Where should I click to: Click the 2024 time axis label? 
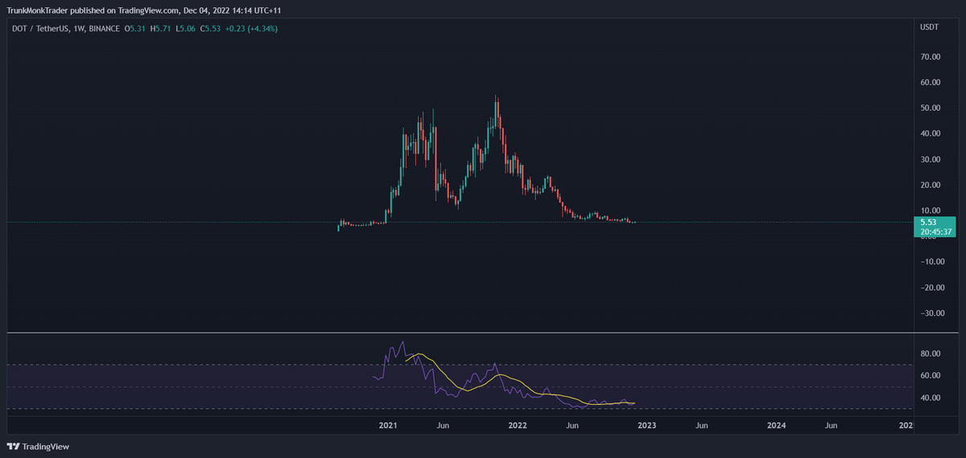pyautogui.click(x=776, y=424)
